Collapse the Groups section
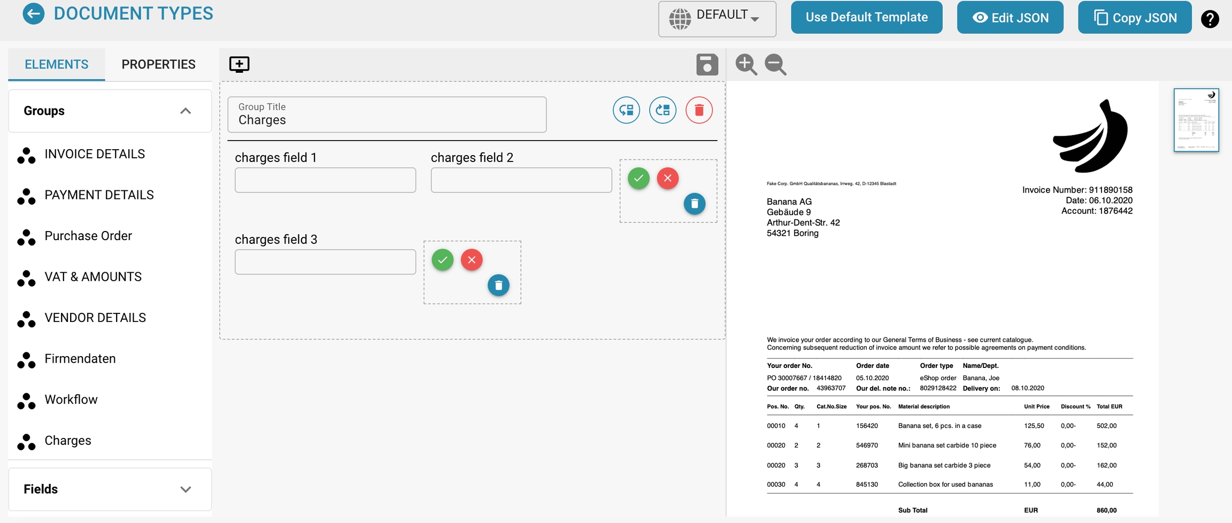1232x523 pixels. [x=186, y=111]
